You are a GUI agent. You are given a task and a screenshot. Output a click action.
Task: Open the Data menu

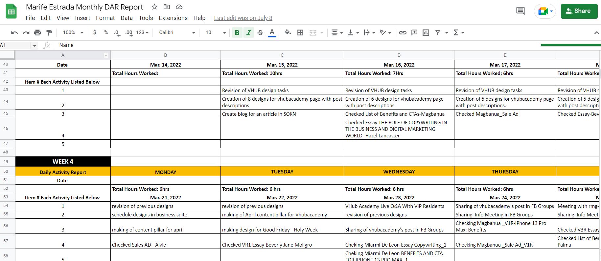coord(127,18)
